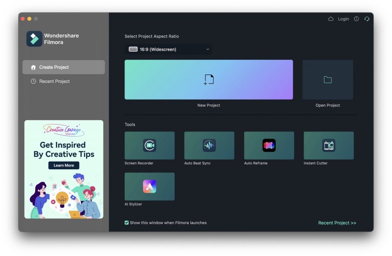Click the Auto Reframe label text
The height and width of the screenshot is (256, 392).
tap(256, 163)
